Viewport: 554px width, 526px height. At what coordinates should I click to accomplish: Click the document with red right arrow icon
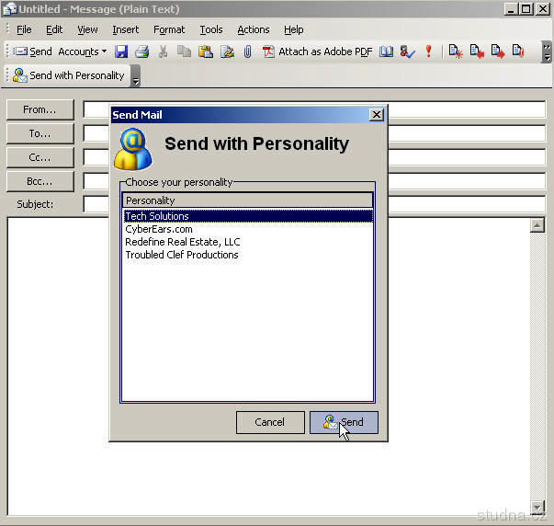[498, 51]
